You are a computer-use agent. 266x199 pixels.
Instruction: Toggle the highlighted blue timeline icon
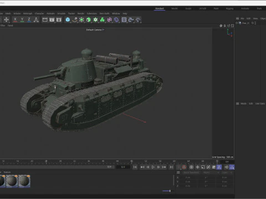point(219,167)
